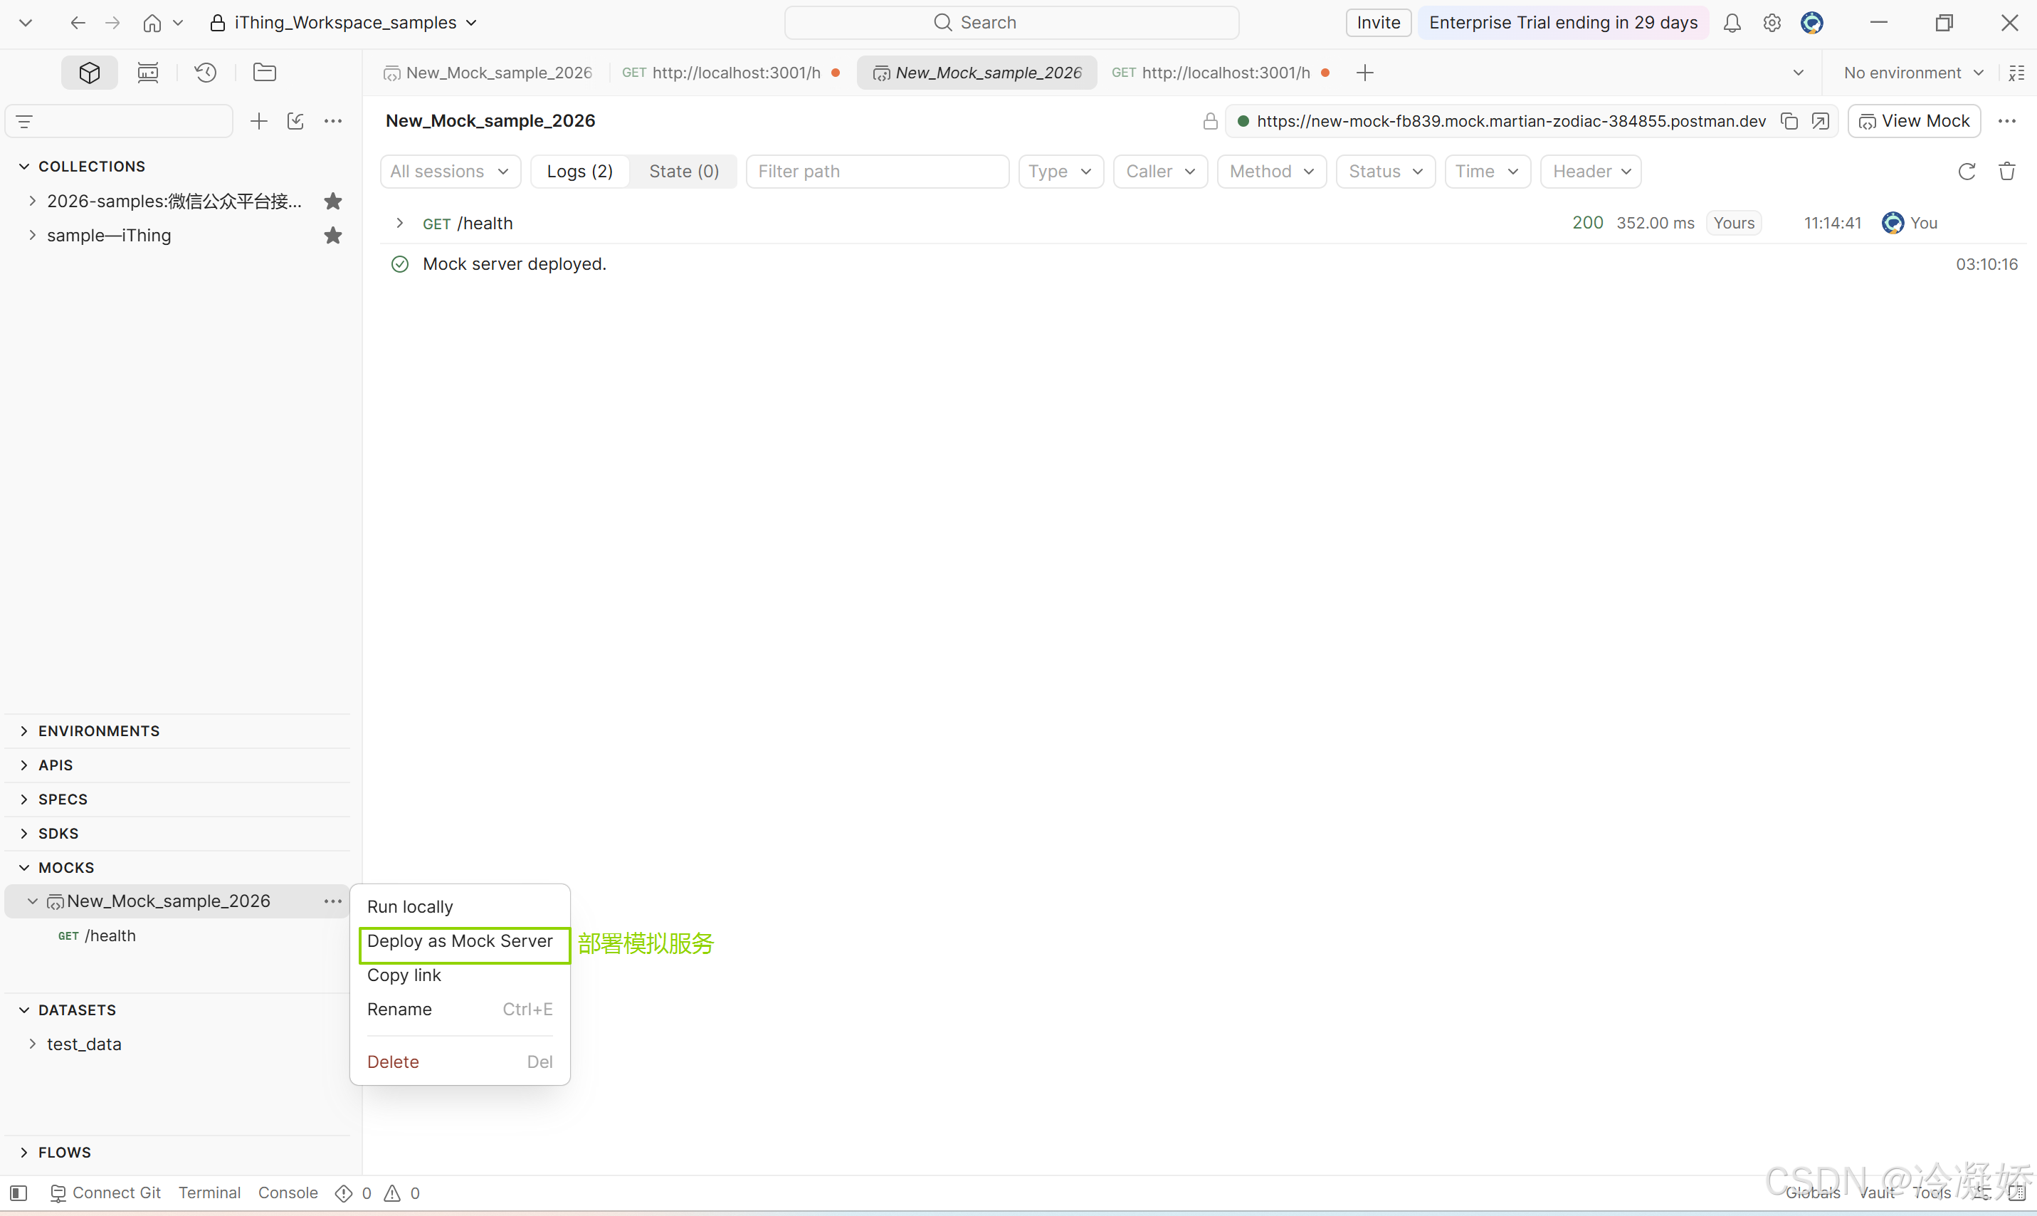
Task: Click the import icon beside the plus
Action: (x=295, y=121)
